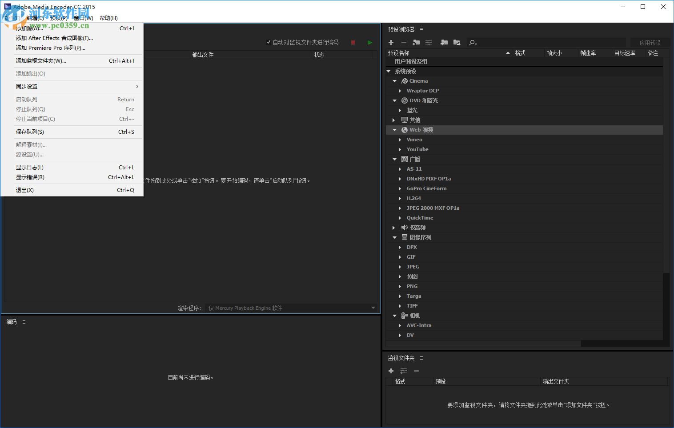Open preset search field via the magnifier
Image resolution: width=674 pixels, height=428 pixels.
pos(473,42)
